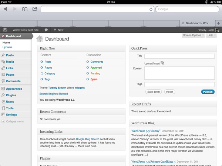Click the Reset button in QuickPress

point(169,92)
